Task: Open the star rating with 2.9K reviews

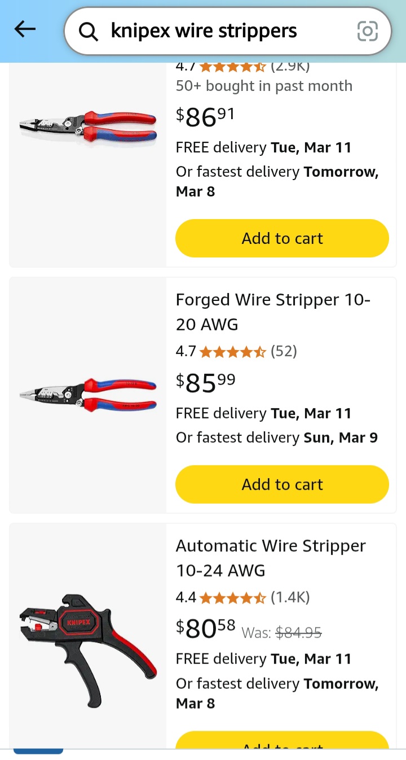Action: tap(242, 67)
